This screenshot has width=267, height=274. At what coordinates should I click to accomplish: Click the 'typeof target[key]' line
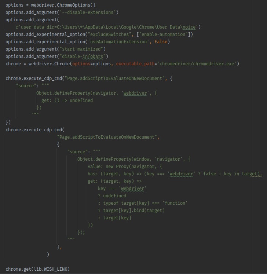143,203
